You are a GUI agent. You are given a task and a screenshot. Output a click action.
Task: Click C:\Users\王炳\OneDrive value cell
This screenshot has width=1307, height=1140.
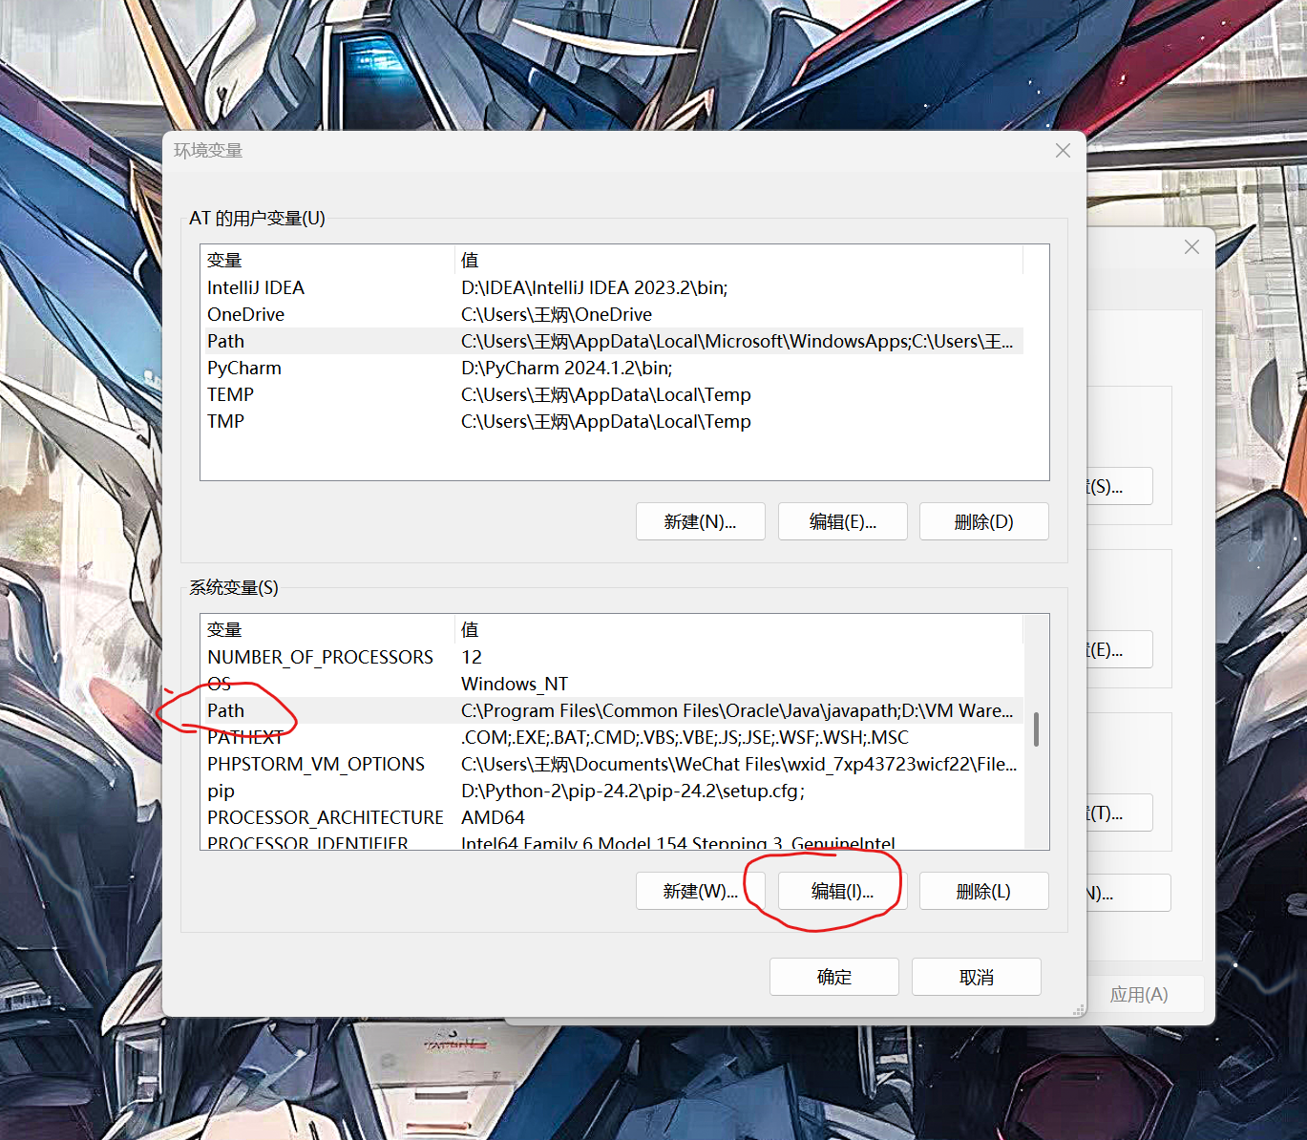(557, 314)
